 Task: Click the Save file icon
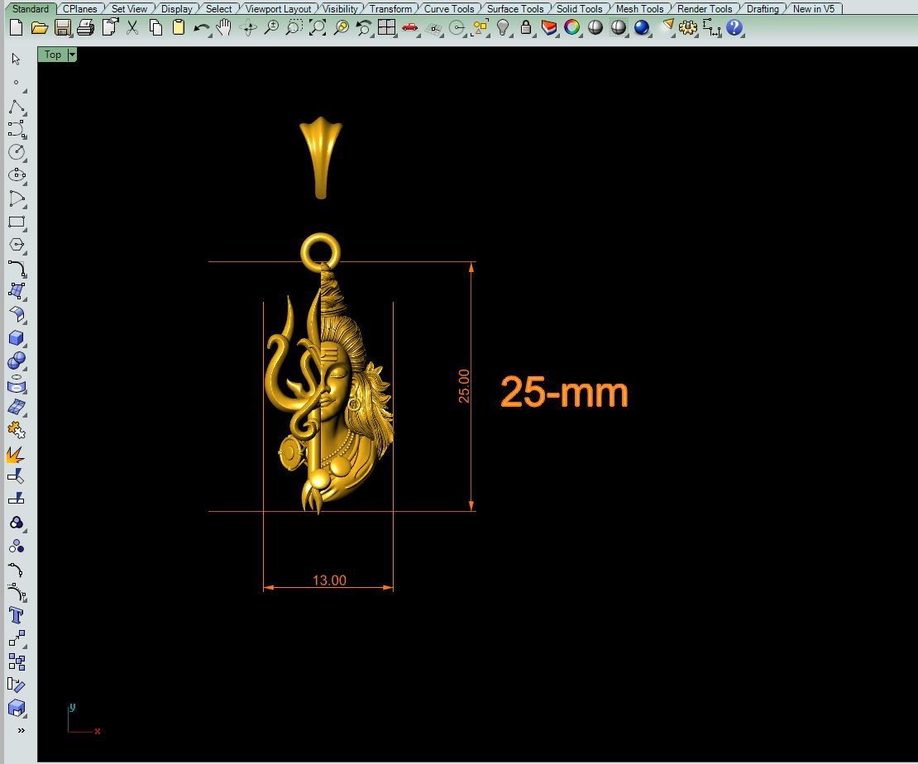pos(62,27)
